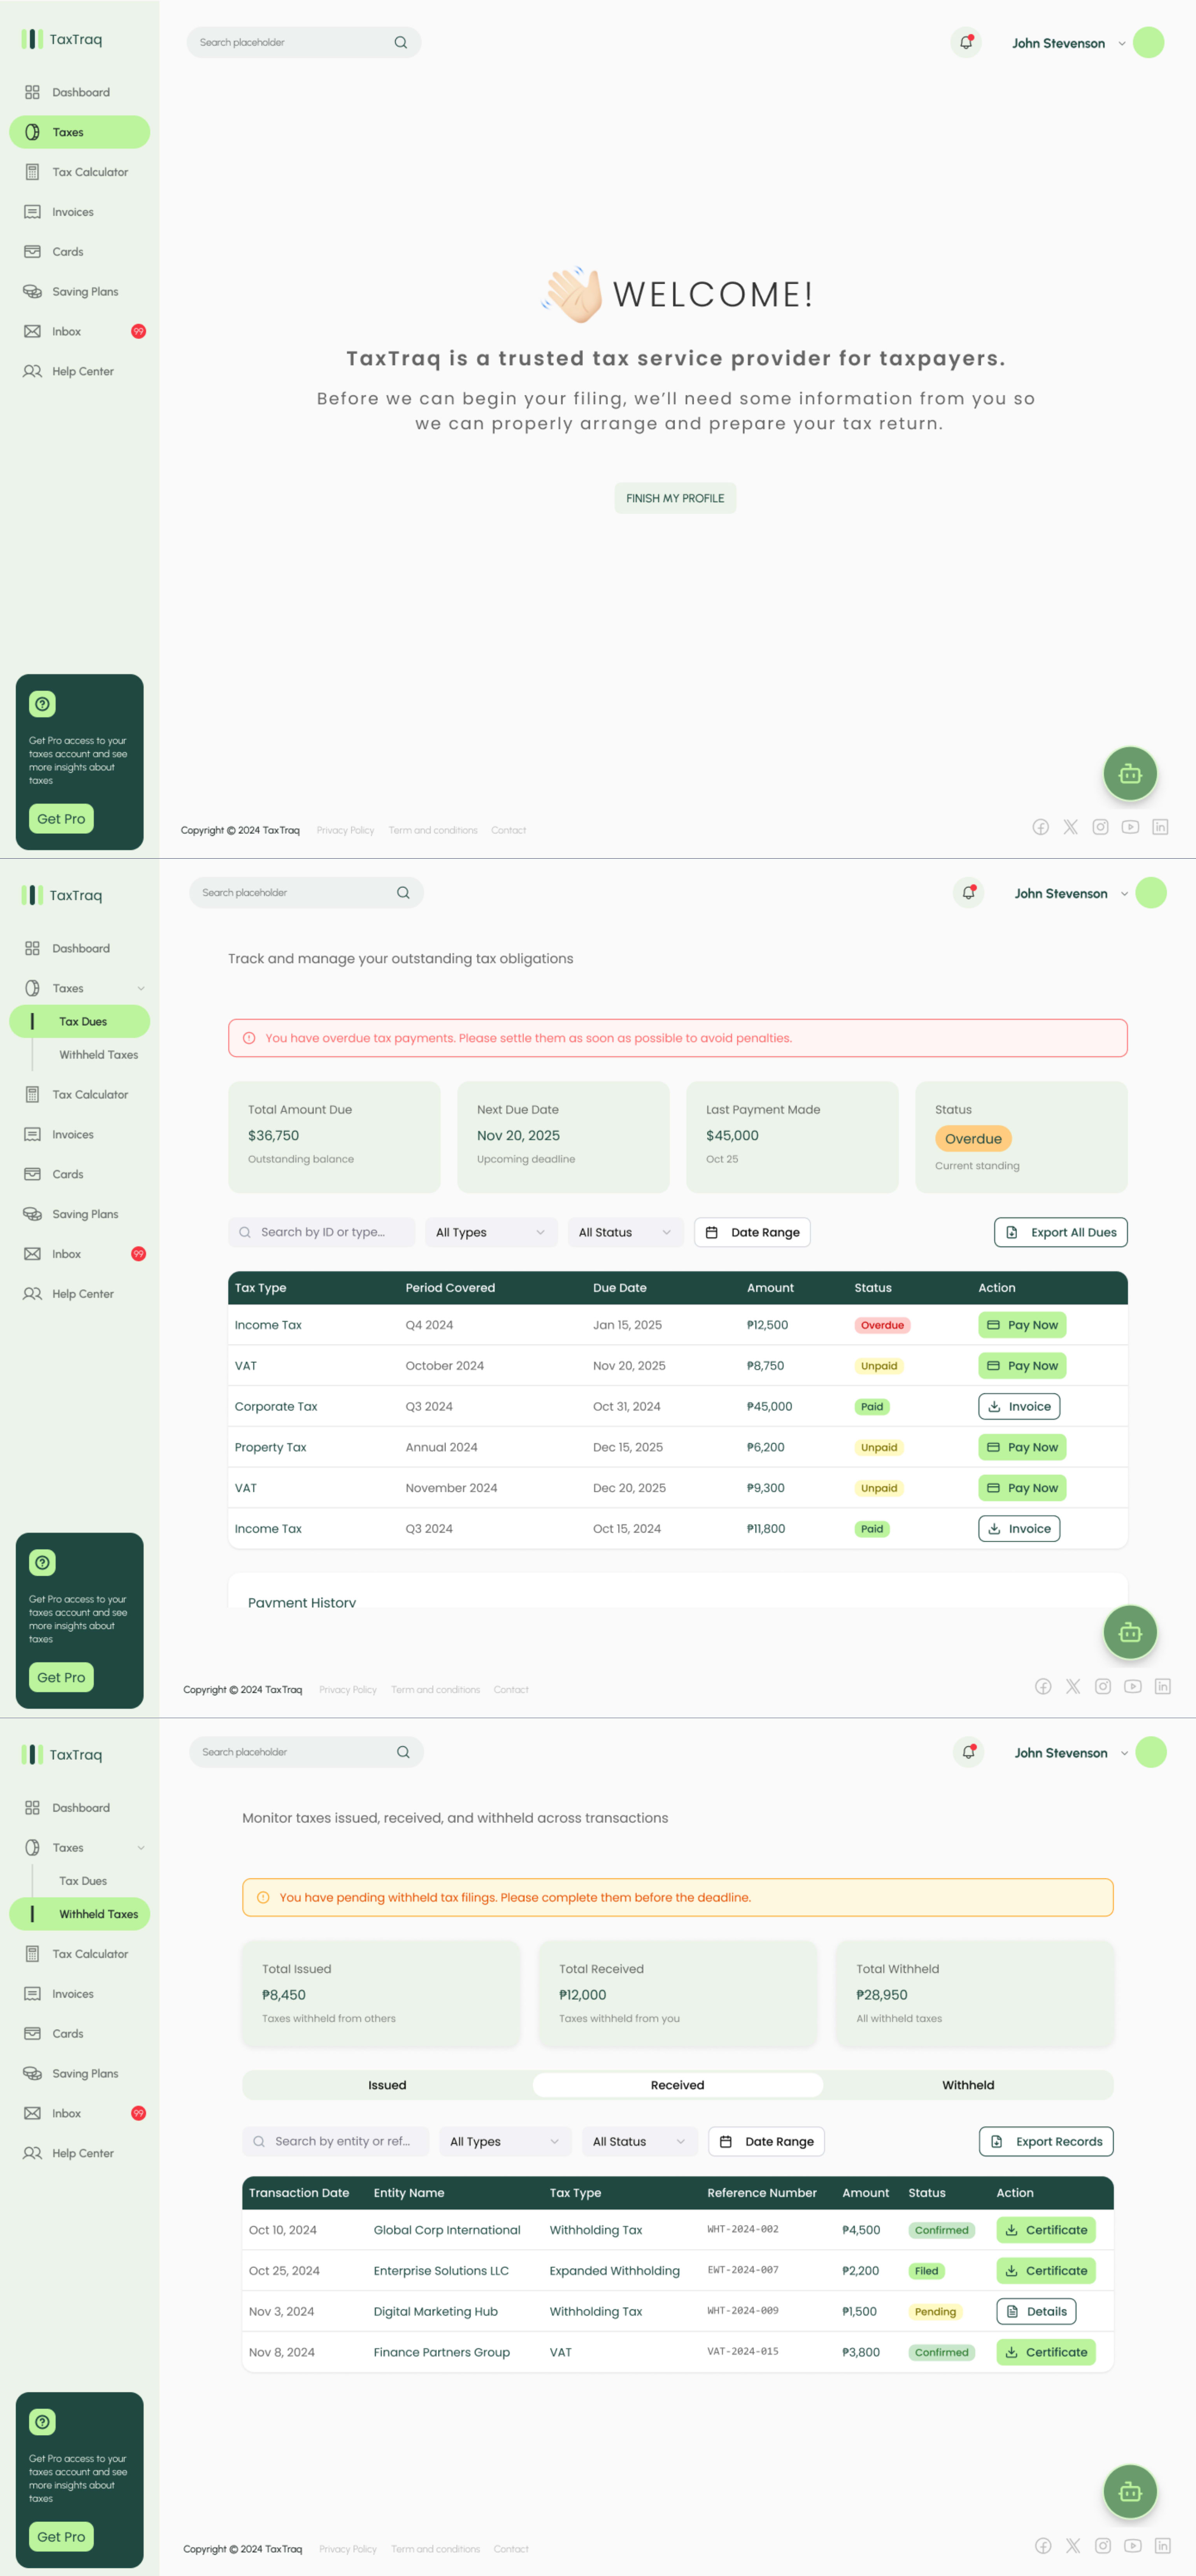Open the chatbot button on the welcome screen
Viewport: 1196px width, 2576px height.
pos(1130,773)
